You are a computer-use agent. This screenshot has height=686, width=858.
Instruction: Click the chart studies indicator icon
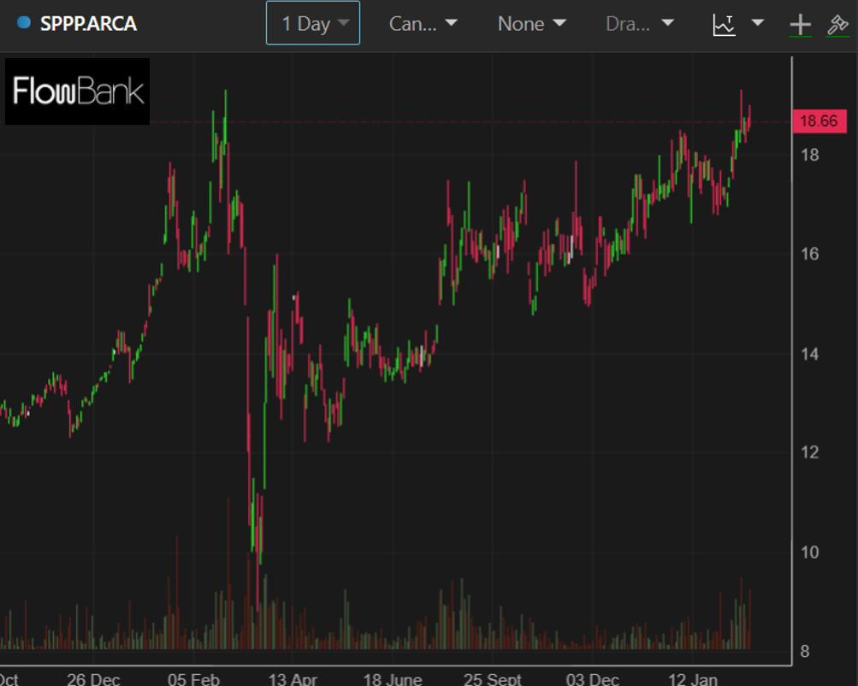[725, 24]
